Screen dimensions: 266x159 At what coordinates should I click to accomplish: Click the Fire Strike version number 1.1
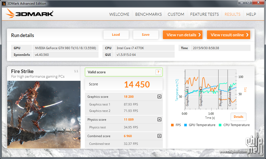76,71
